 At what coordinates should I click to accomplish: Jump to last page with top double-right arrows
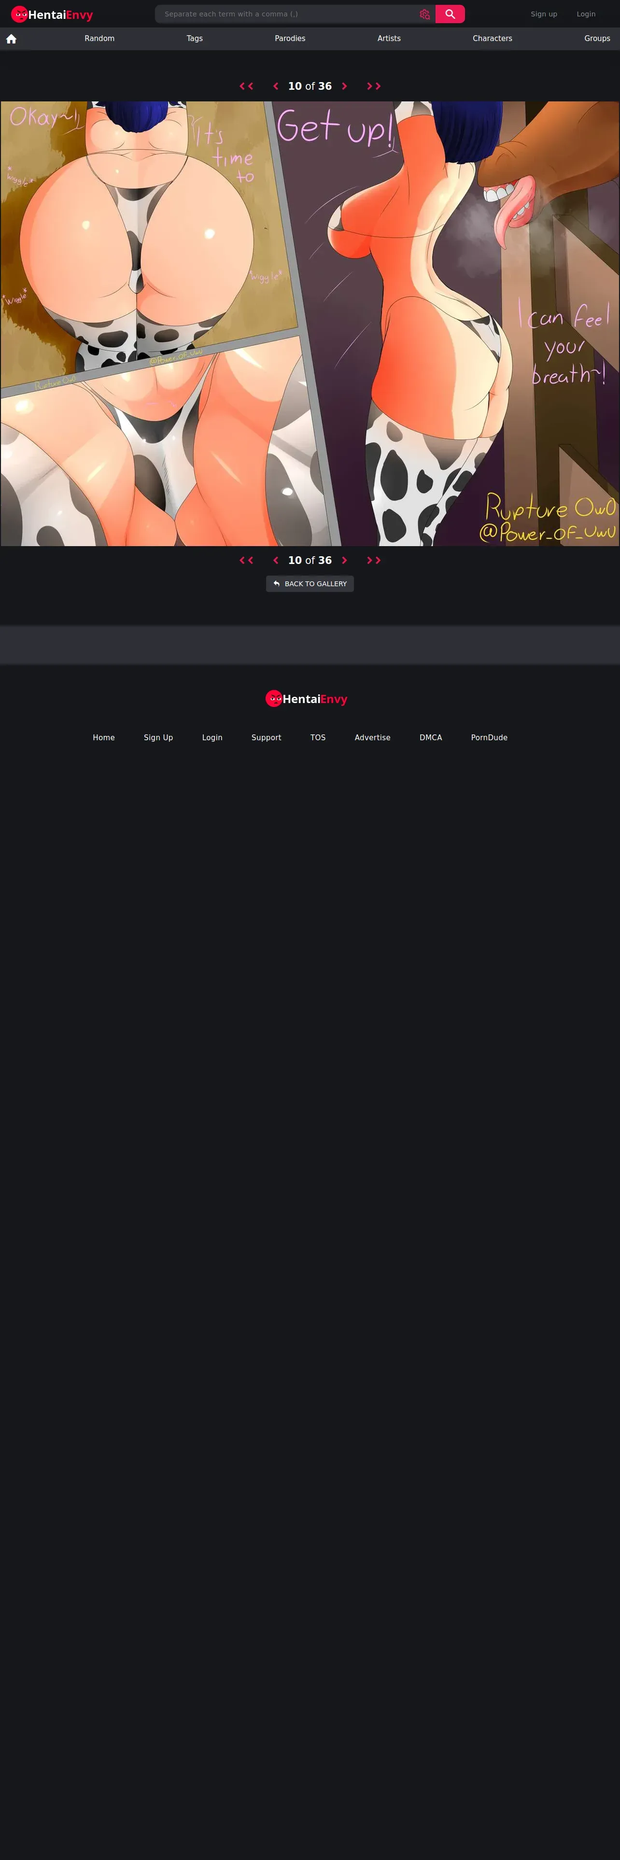point(374,86)
